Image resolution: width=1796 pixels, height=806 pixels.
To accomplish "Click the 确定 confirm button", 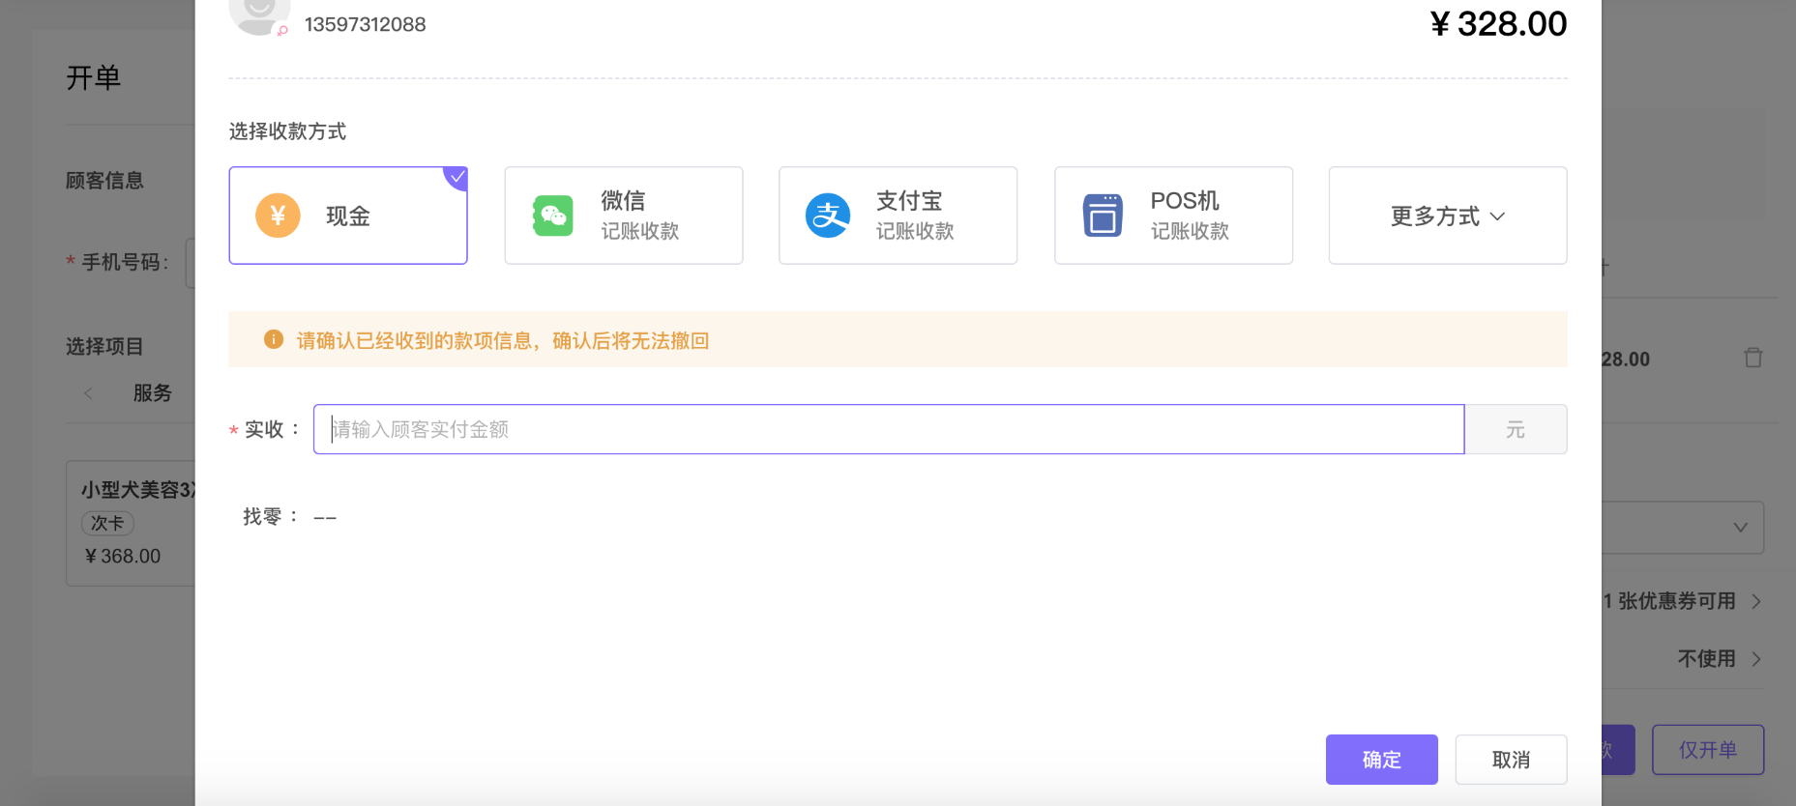I will tap(1381, 760).
